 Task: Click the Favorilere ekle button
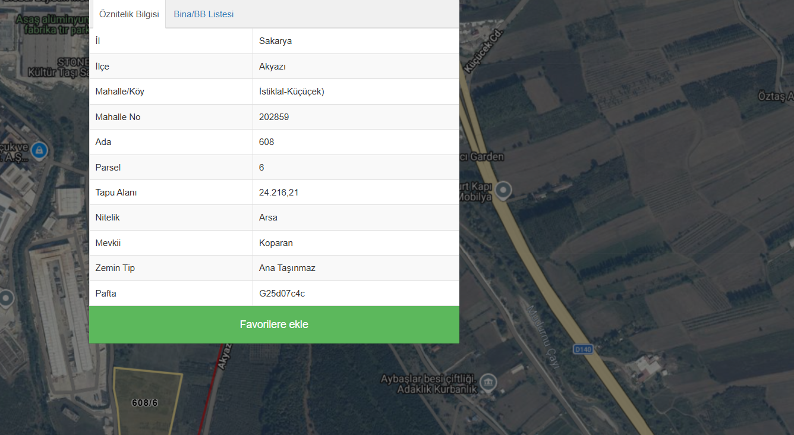[274, 324]
